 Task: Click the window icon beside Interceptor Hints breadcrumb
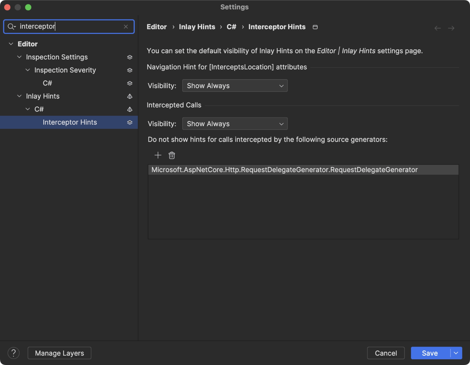[x=315, y=27]
